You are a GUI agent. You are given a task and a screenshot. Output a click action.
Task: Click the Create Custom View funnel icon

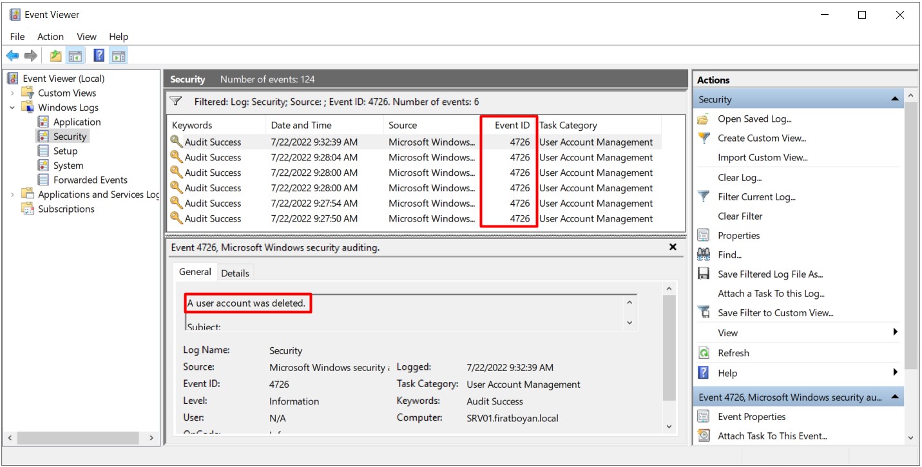pos(704,138)
